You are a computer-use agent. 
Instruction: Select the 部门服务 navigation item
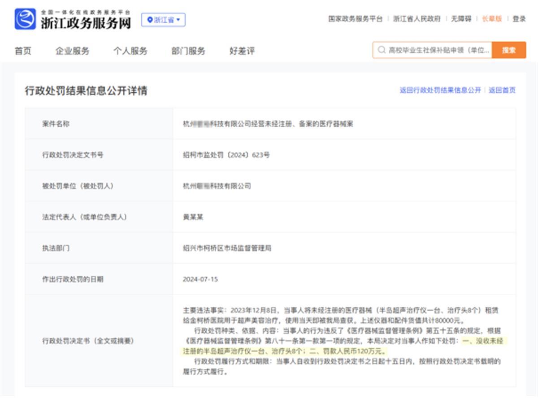tap(188, 51)
